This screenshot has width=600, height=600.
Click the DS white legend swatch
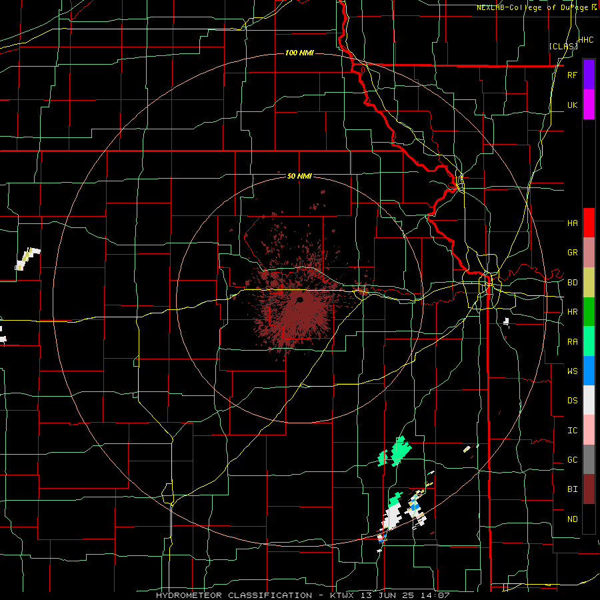click(x=589, y=400)
